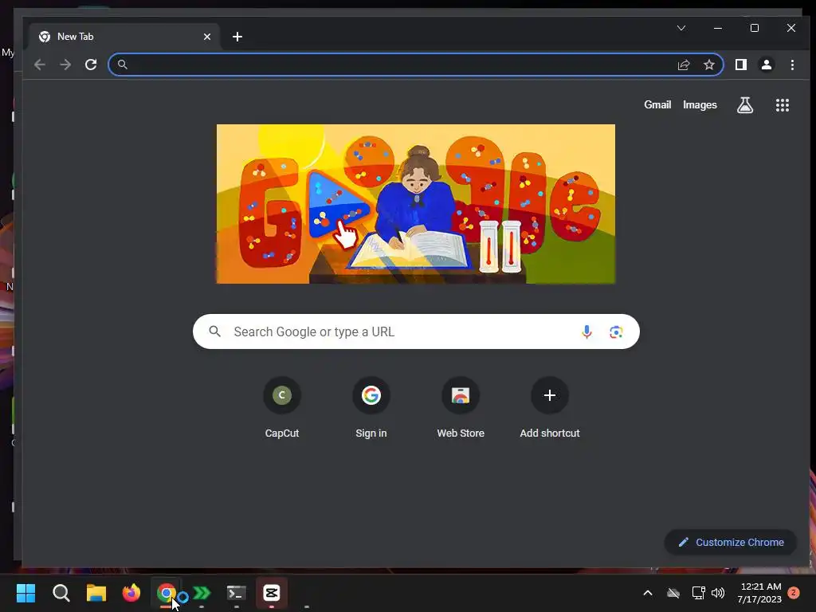Open the profile avatar icon
Viewport: 816px width, 612px height.
[x=767, y=65]
